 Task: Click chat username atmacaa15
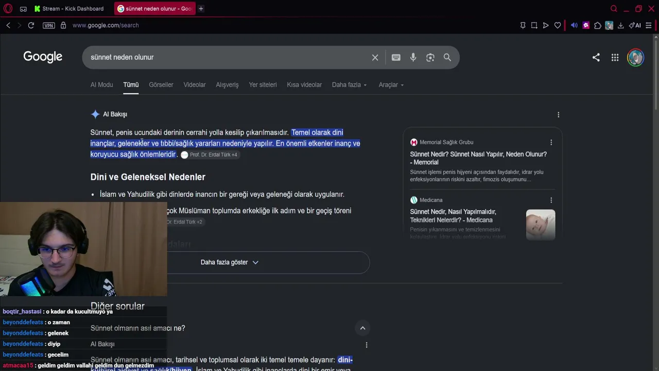(x=18, y=365)
